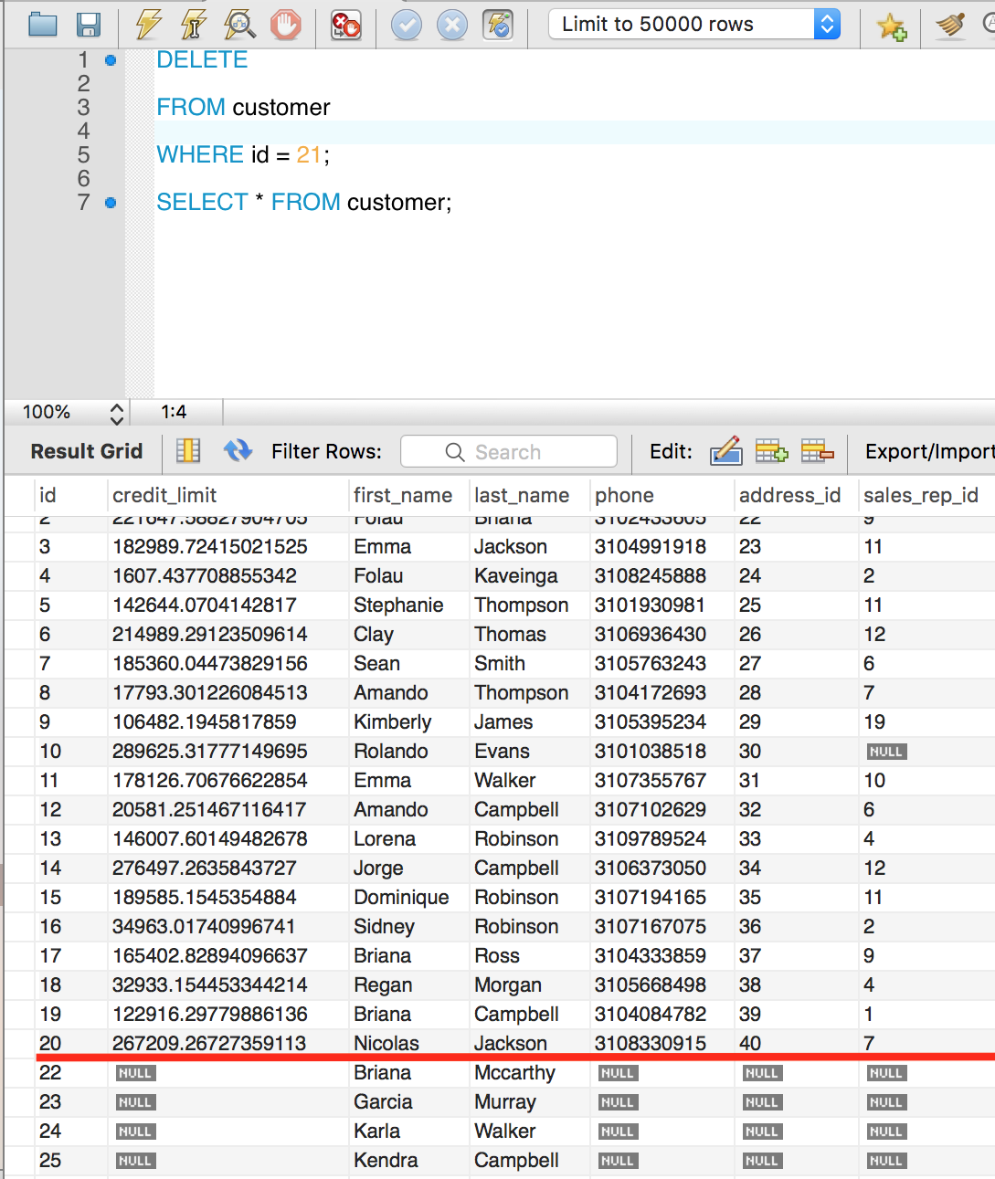
Task: Sort by the first_name column header
Action: [x=403, y=495]
